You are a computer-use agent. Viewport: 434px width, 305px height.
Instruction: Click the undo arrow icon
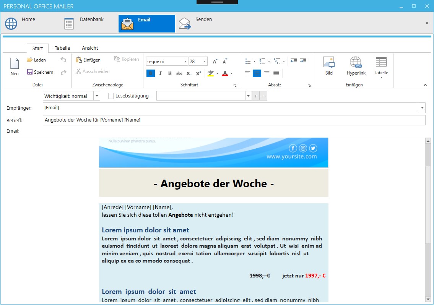pyautogui.click(x=63, y=60)
